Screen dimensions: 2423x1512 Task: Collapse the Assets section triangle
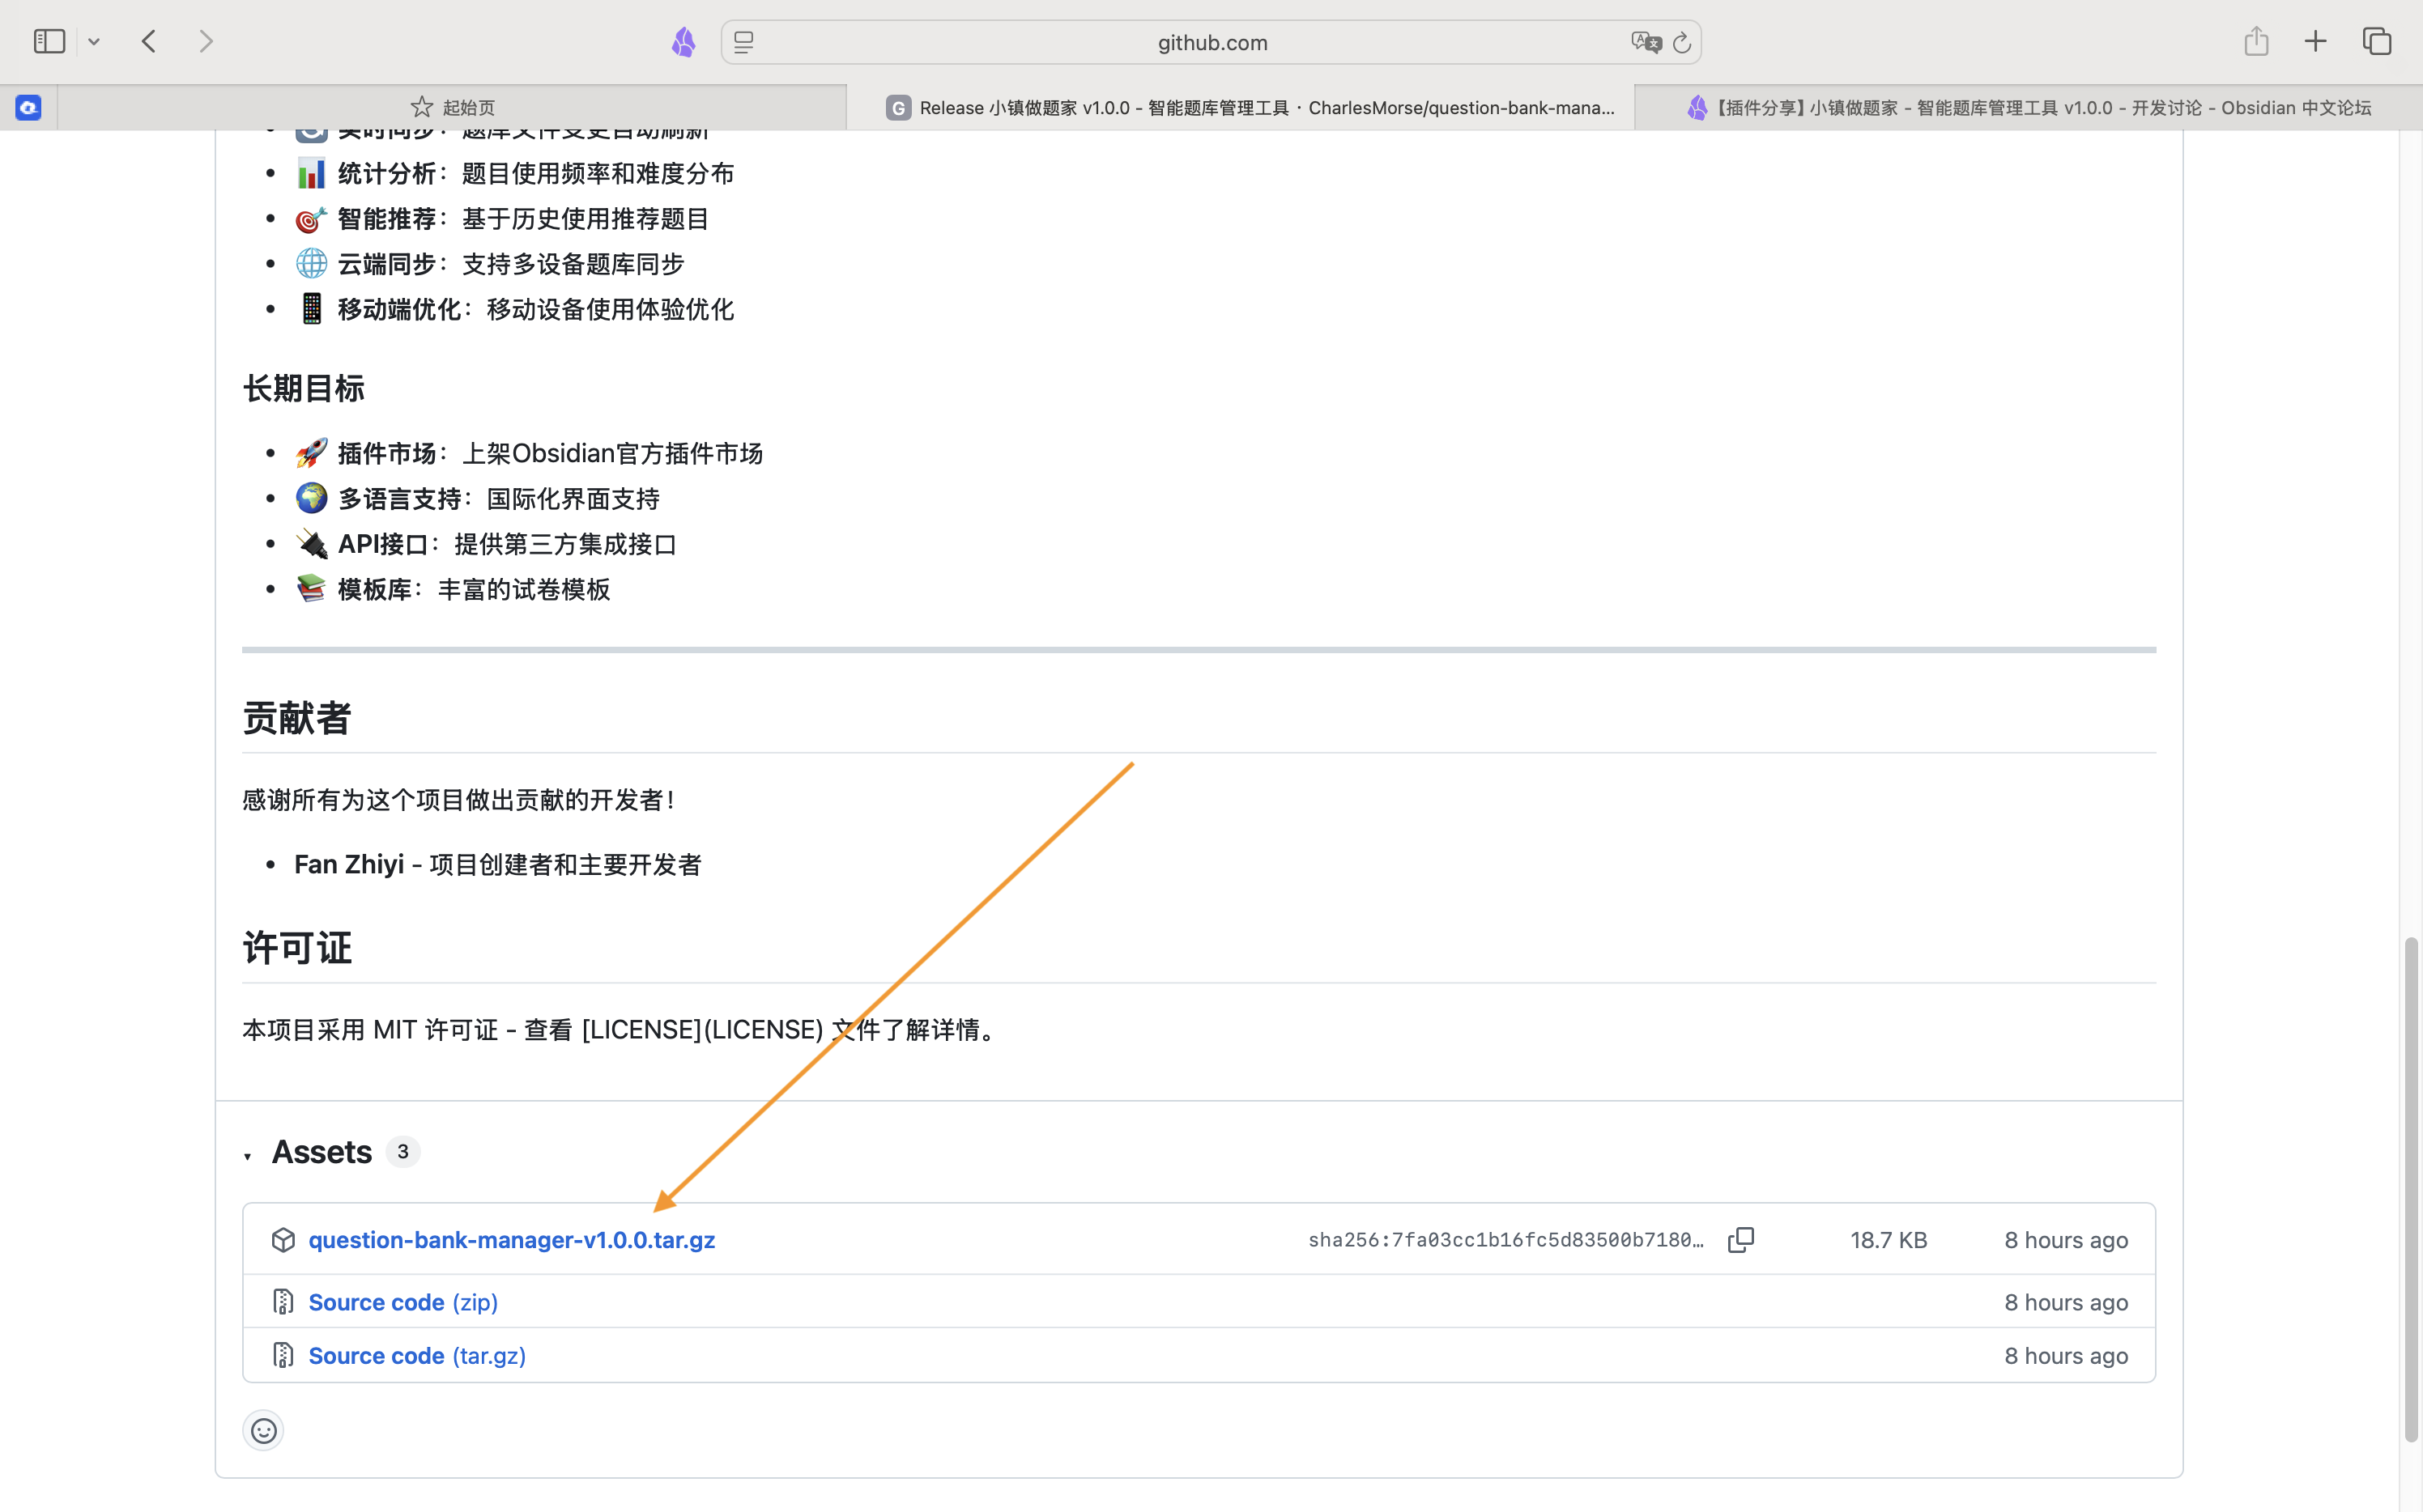point(247,1157)
